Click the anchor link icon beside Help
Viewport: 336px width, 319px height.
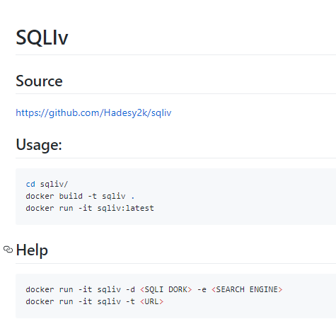tap(8, 250)
